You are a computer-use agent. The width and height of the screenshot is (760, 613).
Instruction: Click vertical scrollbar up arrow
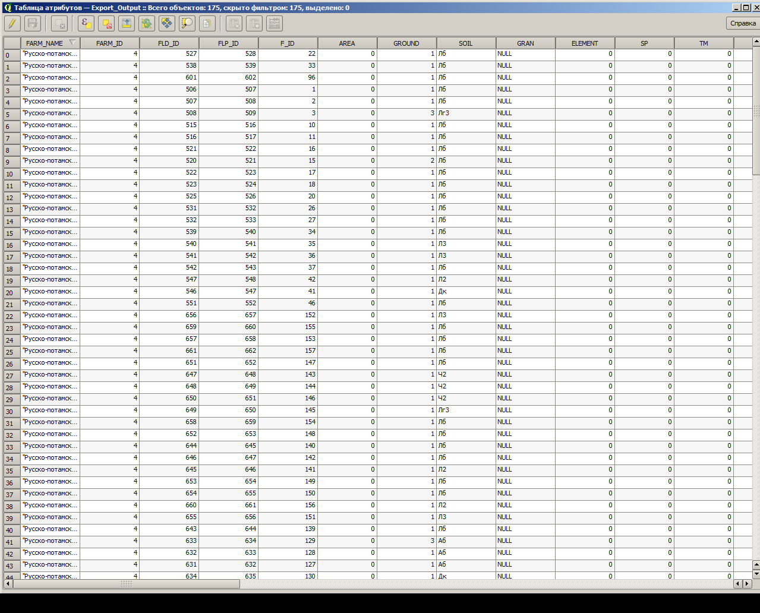click(756, 42)
